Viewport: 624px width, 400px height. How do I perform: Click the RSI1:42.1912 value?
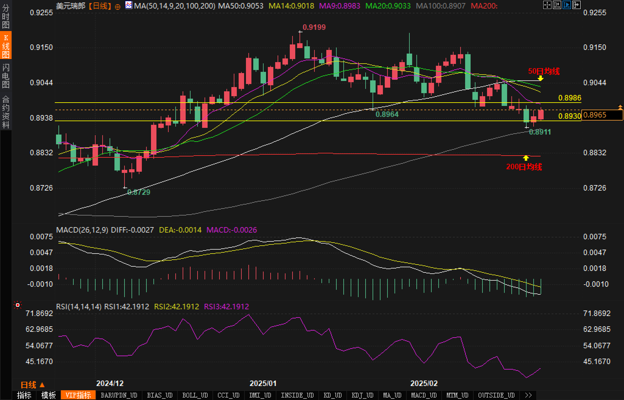pyautogui.click(x=127, y=307)
